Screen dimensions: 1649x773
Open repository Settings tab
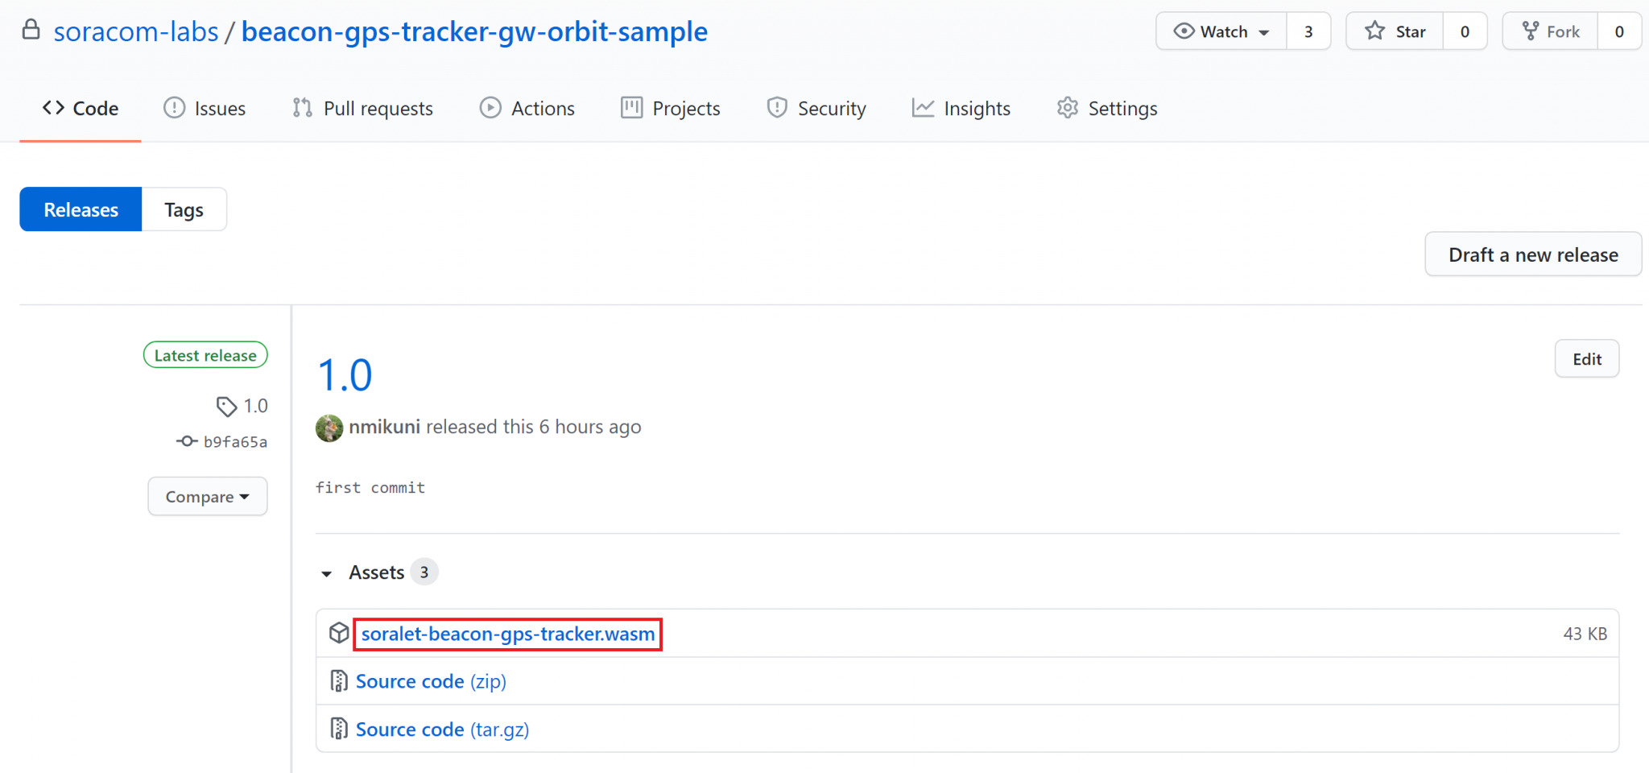[1107, 109]
